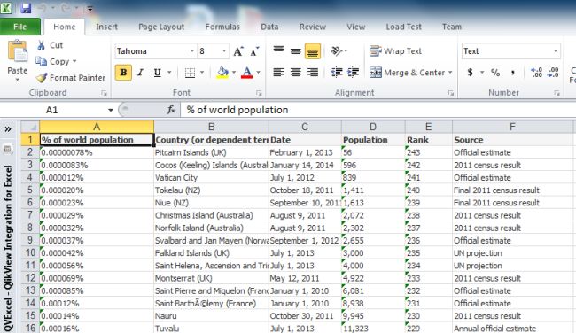Switch to the Review tab
This screenshot has height=333, width=576.
pyautogui.click(x=313, y=27)
